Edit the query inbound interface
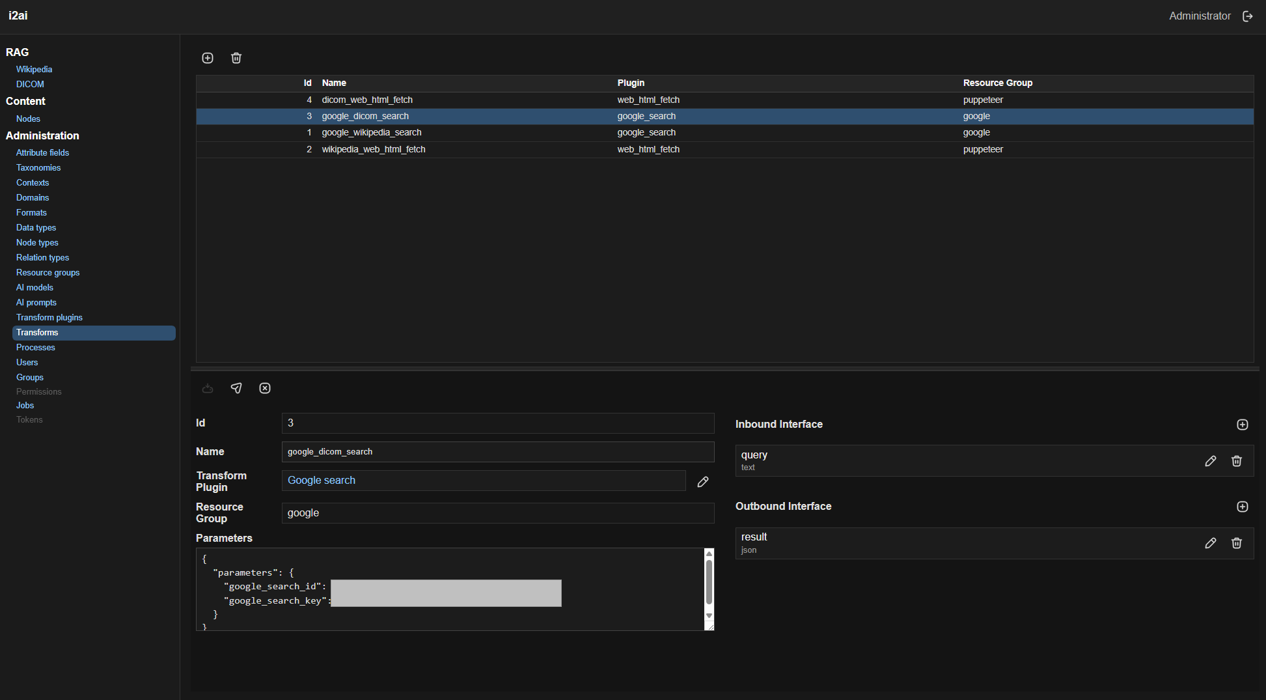Viewport: 1266px width, 700px height. pos(1211,461)
